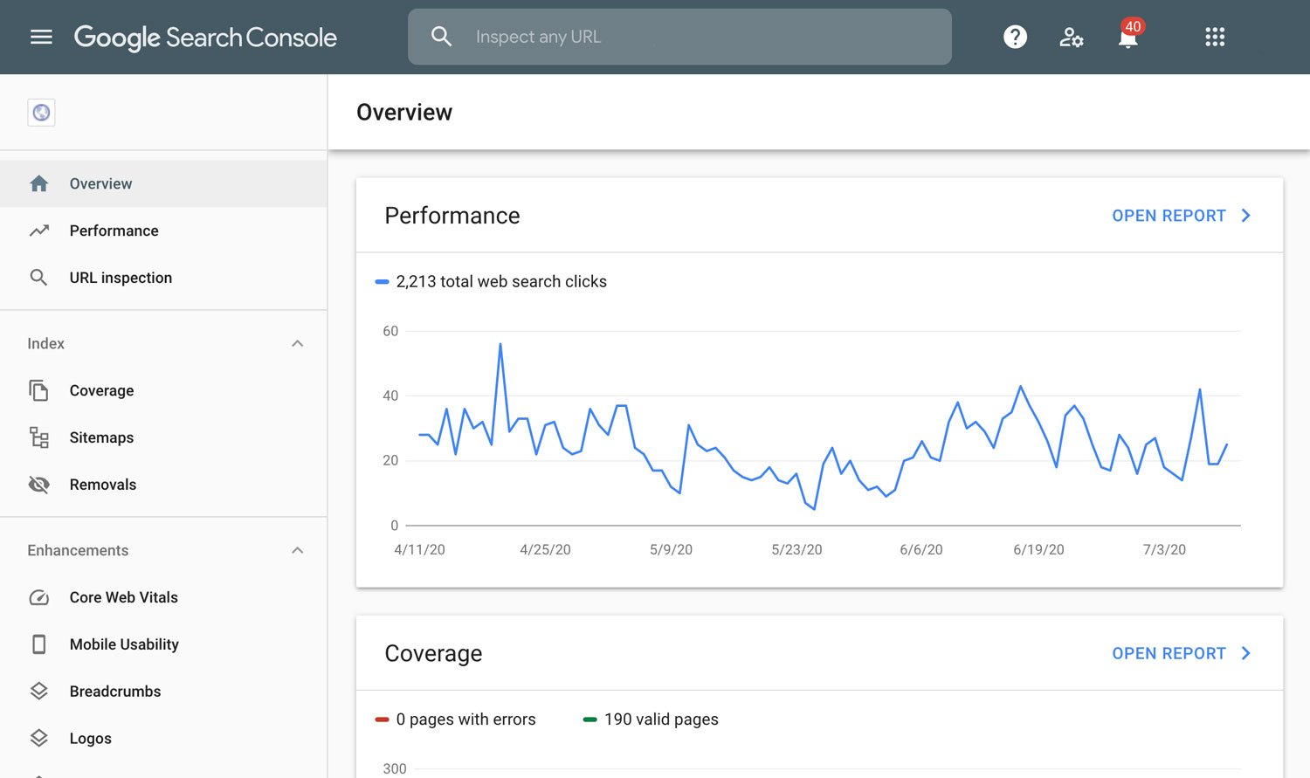Click the Sitemaps tree icon
The image size is (1310, 778).
coord(39,437)
